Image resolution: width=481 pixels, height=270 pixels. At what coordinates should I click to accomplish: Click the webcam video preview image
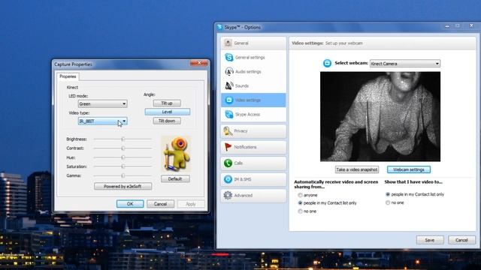click(x=380, y=117)
